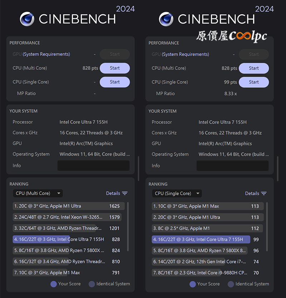
Task: Start the CPU Multi Core test in left window
Action: (115, 68)
